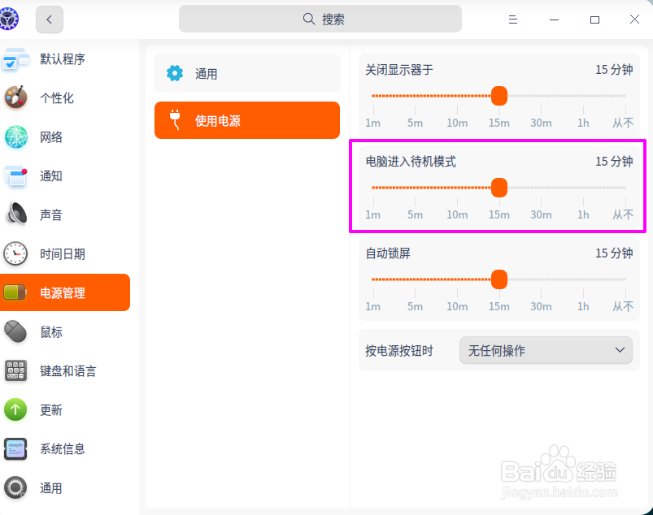
Task: Open the 通用 power tab
Action: (x=247, y=74)
